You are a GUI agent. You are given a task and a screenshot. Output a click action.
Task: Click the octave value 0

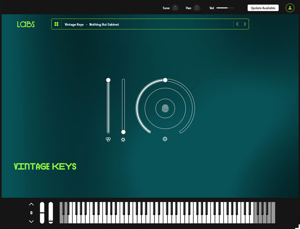coord(31,213)
